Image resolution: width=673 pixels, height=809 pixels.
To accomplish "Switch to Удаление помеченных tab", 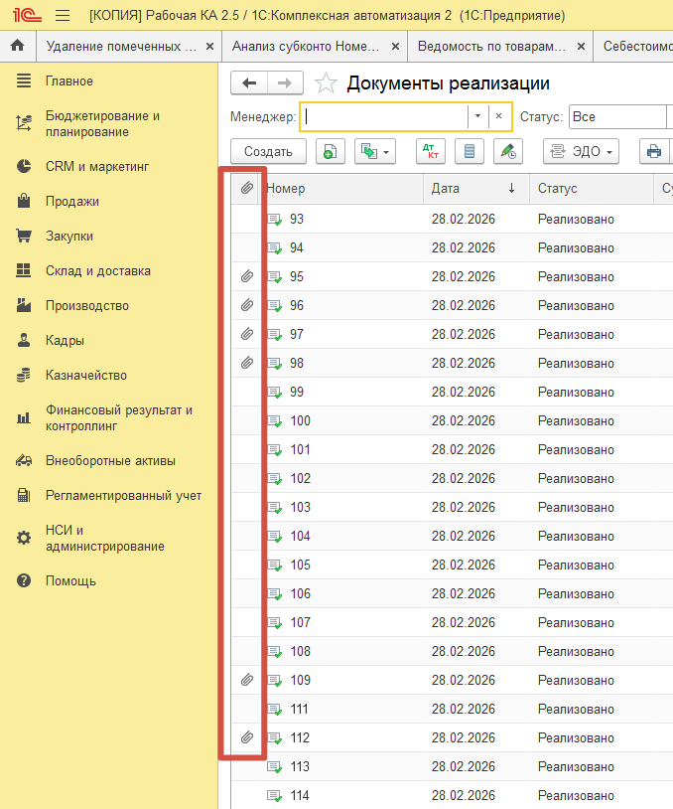I will [121, 47].
